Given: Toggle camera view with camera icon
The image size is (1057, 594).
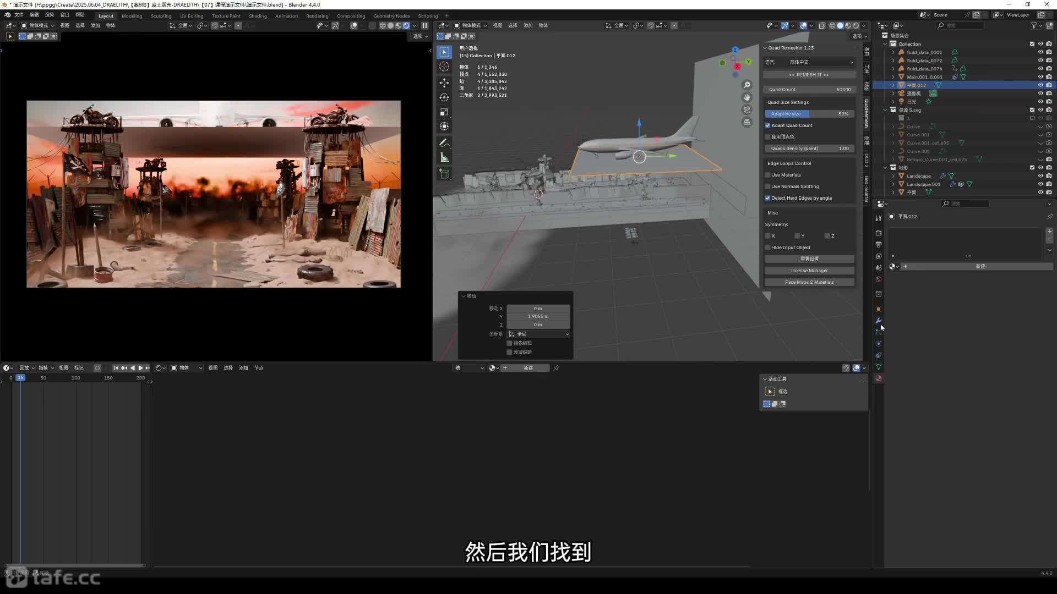Looking at the screenshot, I should coord(747,110).
